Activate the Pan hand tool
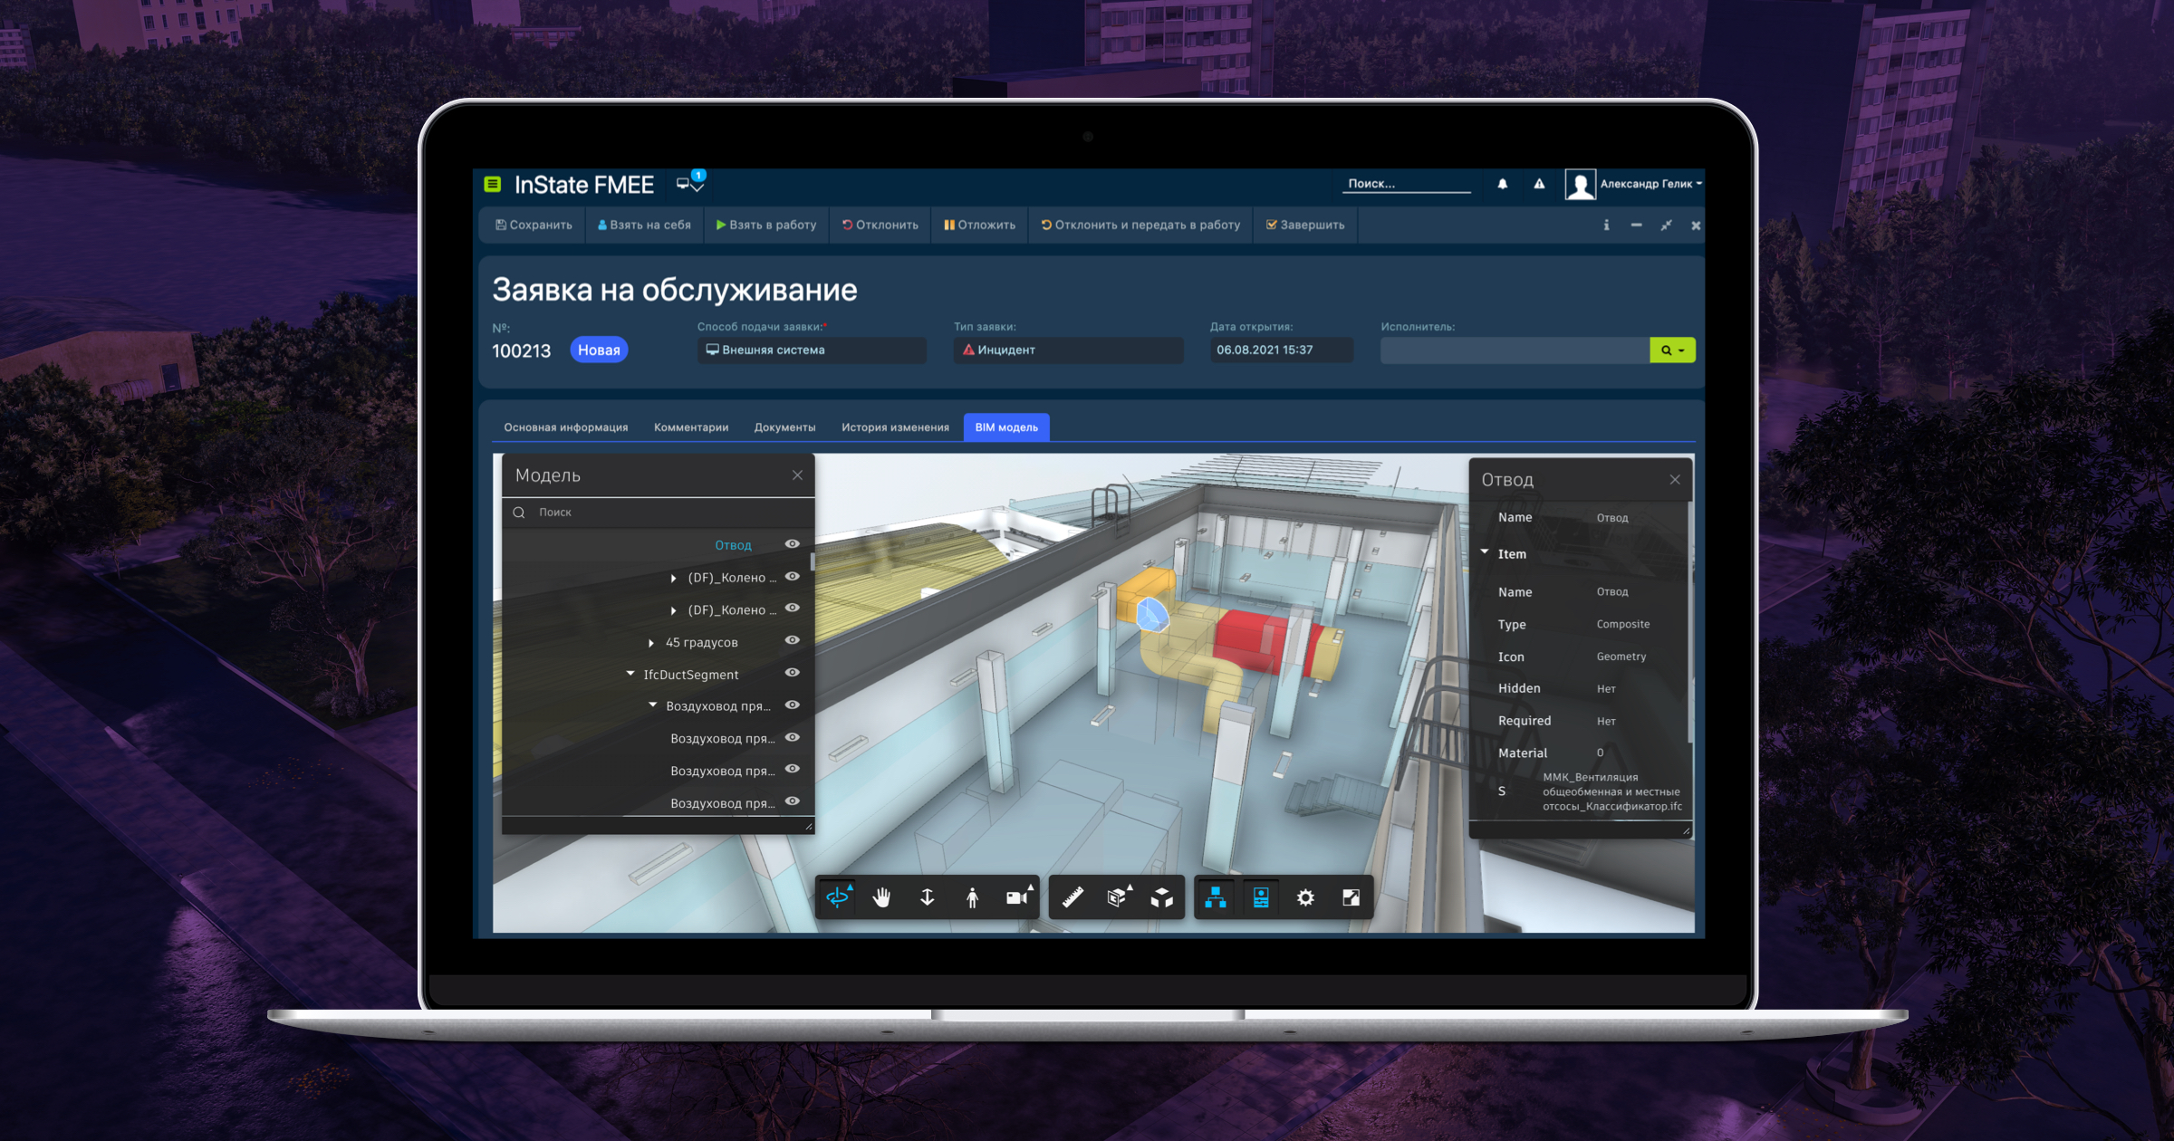Screen dimensions: 2174x1141 (881, 897)
